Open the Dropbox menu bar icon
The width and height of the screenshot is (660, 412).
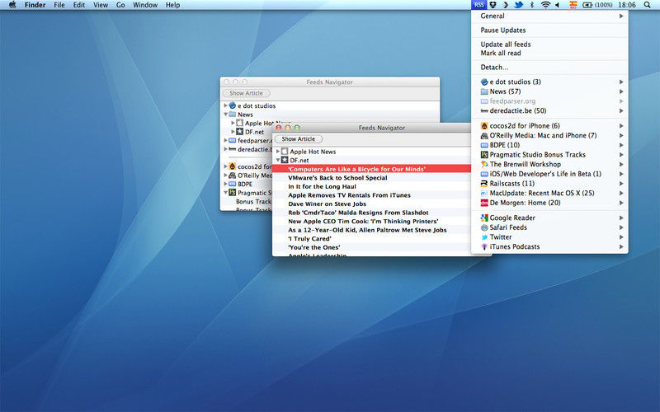coord(493,5)
